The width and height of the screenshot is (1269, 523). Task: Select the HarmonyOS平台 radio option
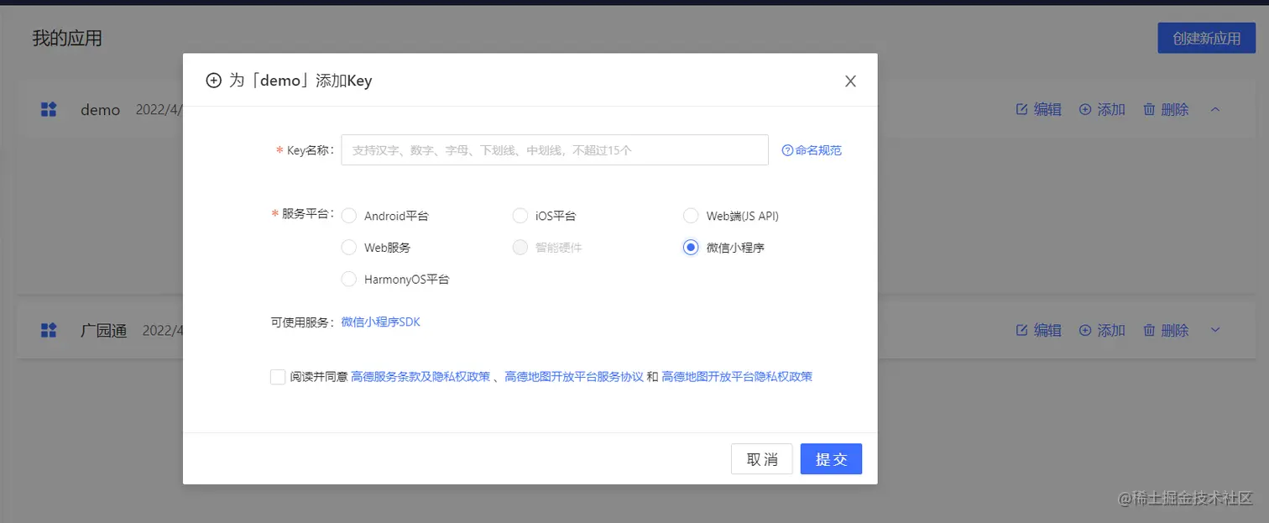click(349, 279)
